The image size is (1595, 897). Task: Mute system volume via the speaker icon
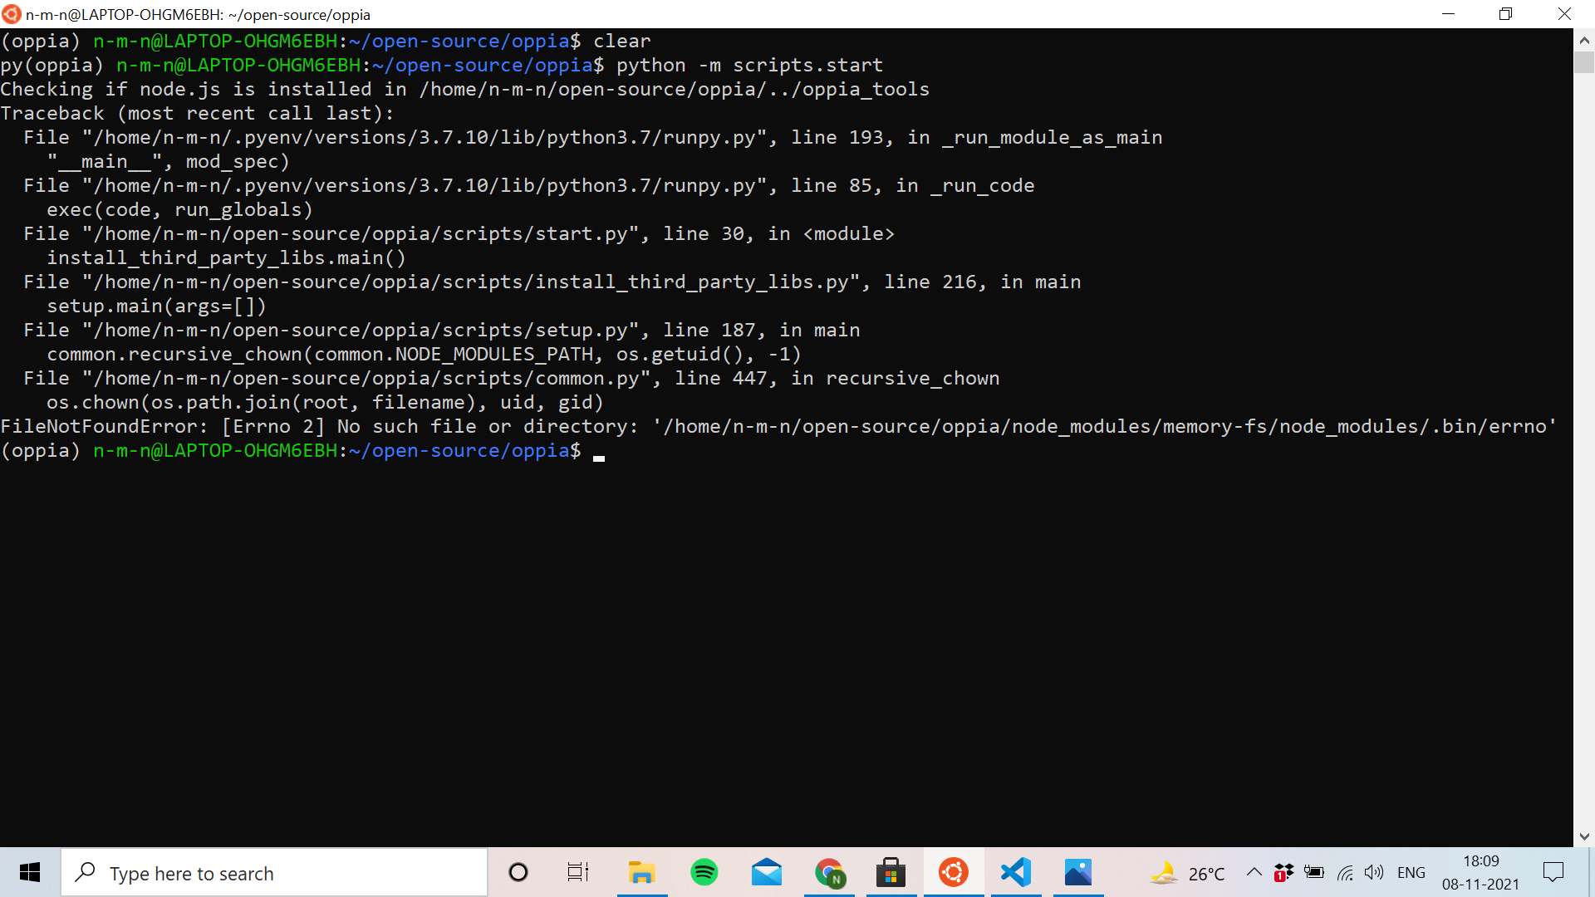tap(1374, 872)
